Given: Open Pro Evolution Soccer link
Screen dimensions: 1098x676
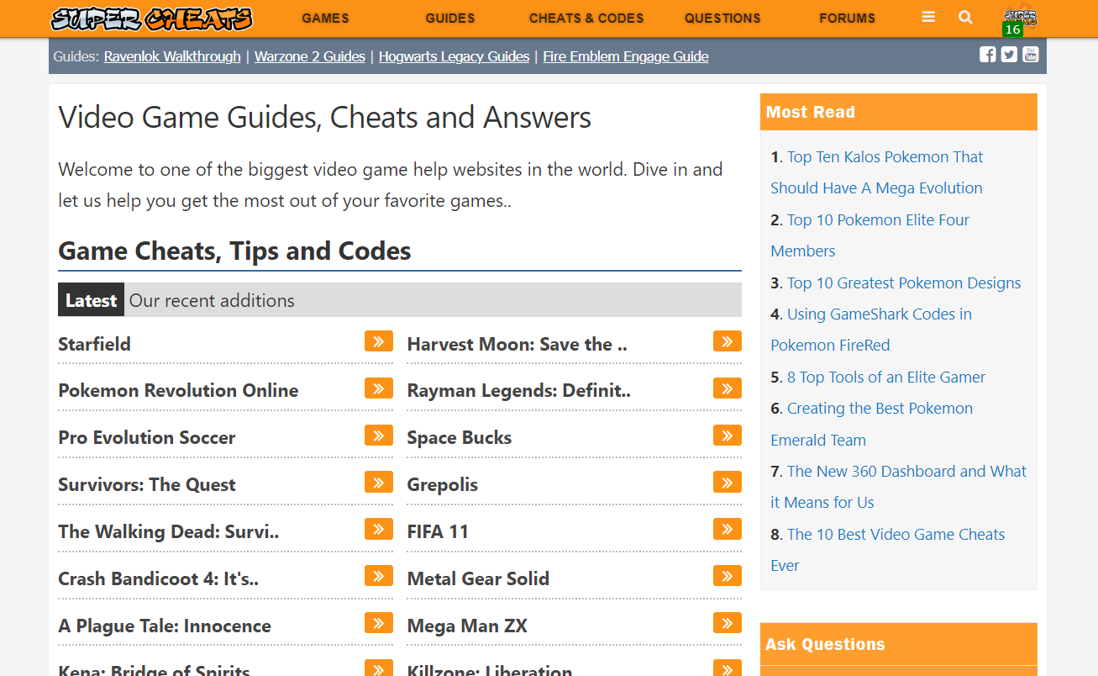Looking at the screenshot, I should tap(147, 438).
